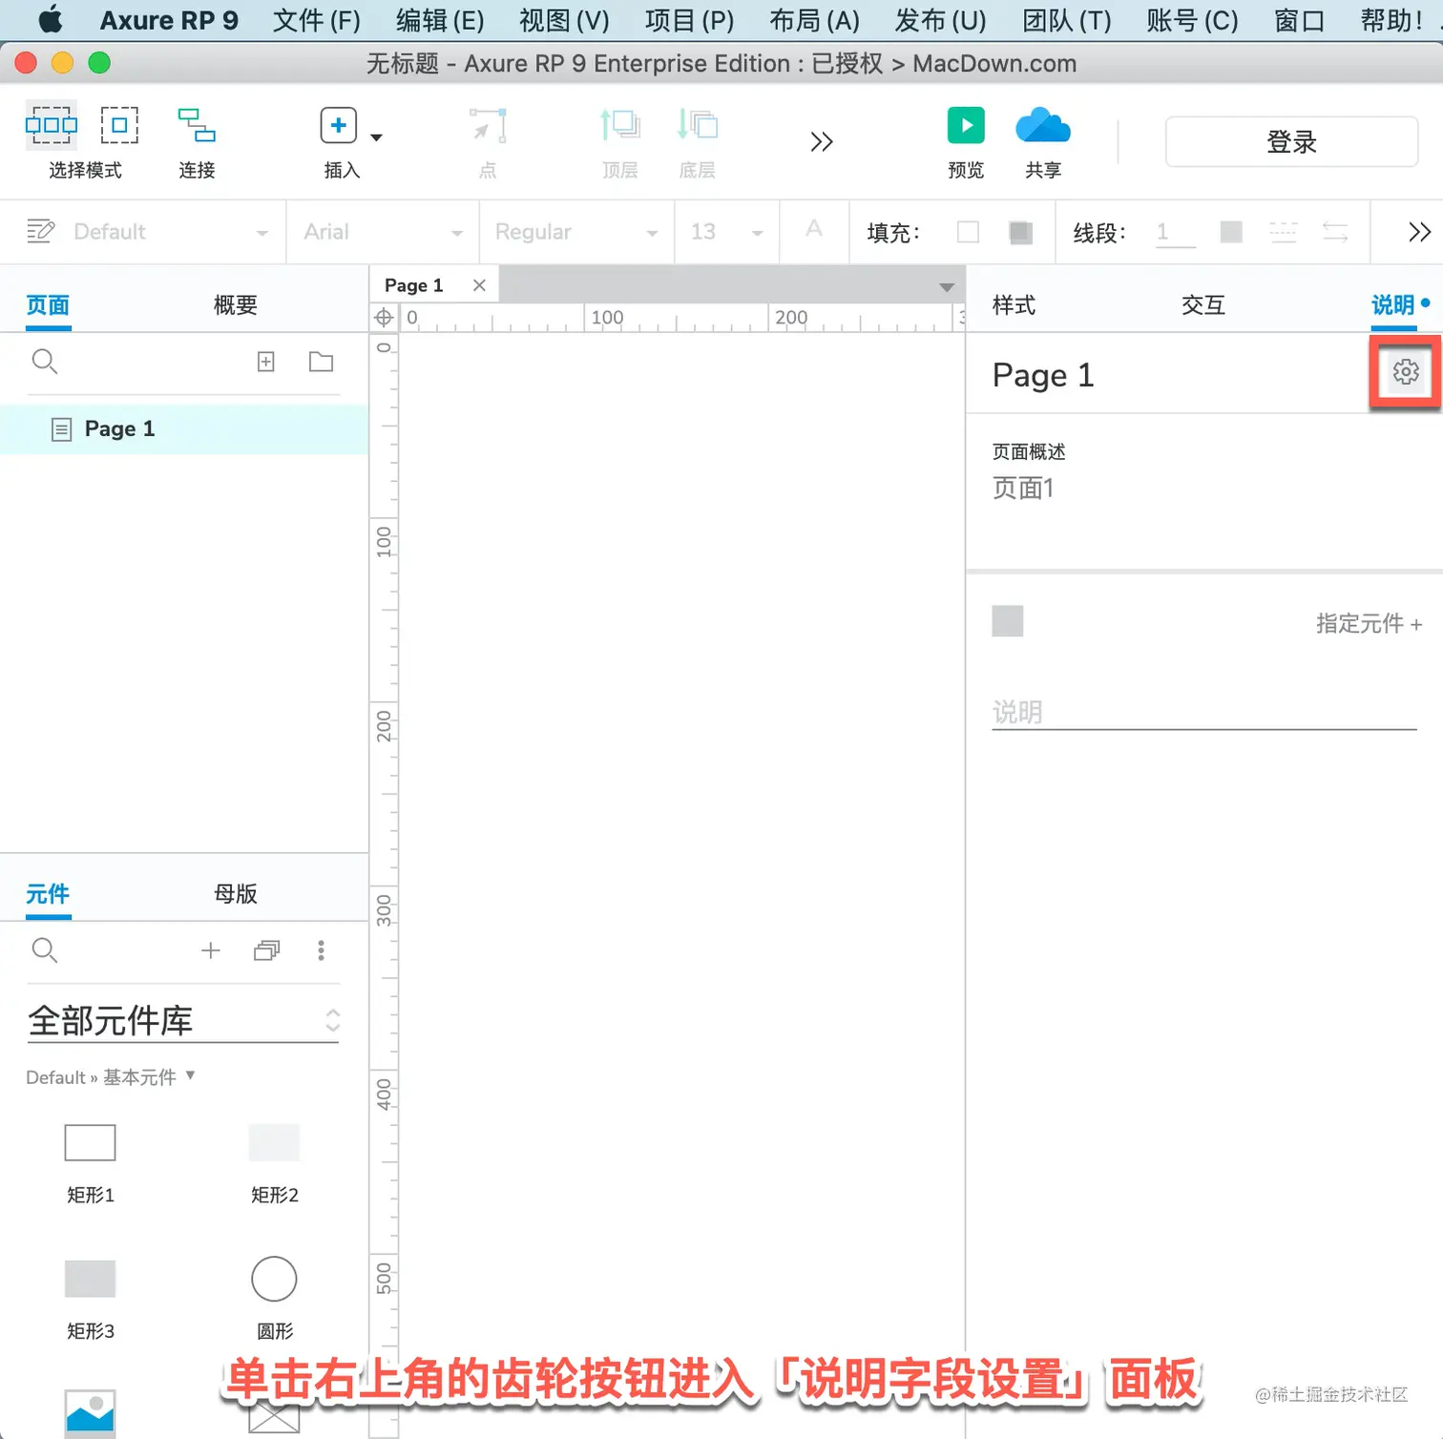
Task: Click the widget style manager icon
Action: pos(40,231)
